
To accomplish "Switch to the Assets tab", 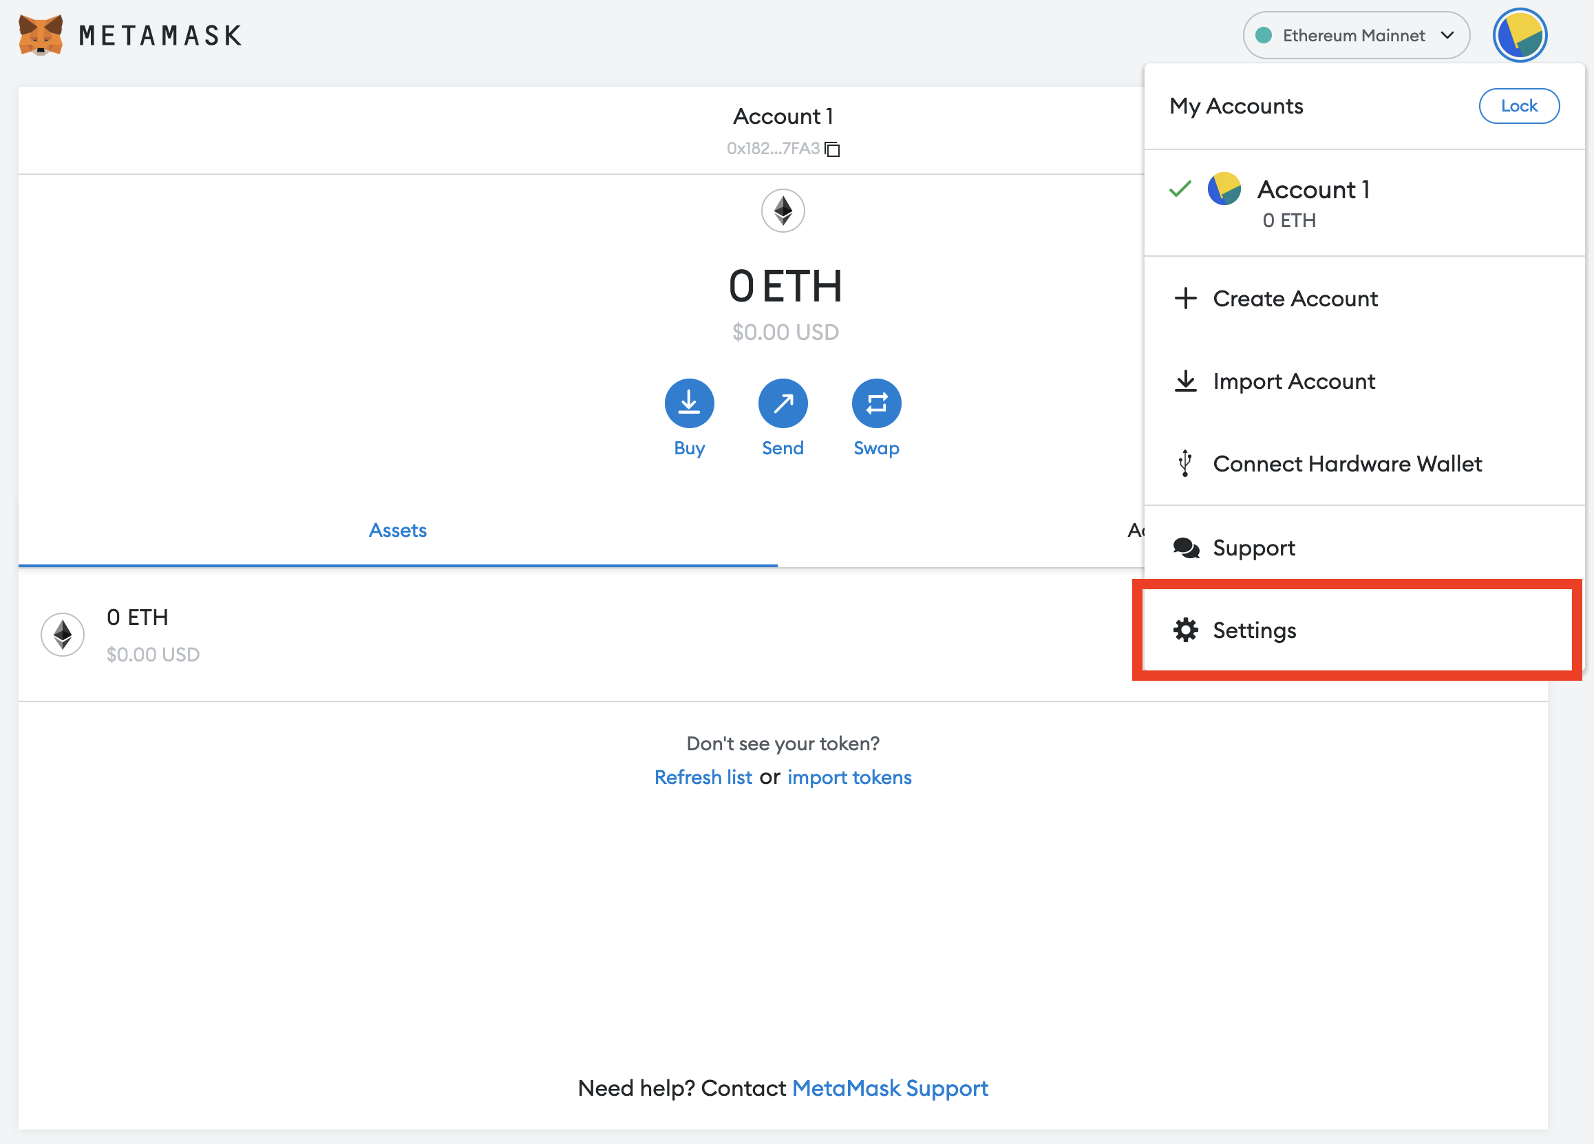I will click(x=398, y=531).
